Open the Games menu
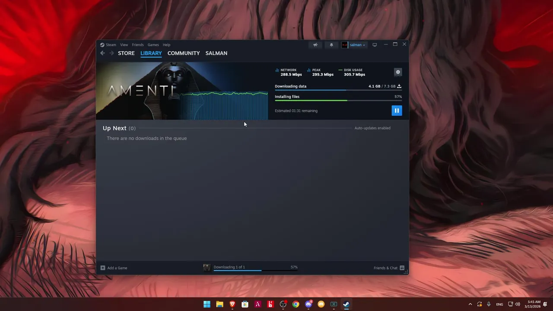 tap(153, 45)
